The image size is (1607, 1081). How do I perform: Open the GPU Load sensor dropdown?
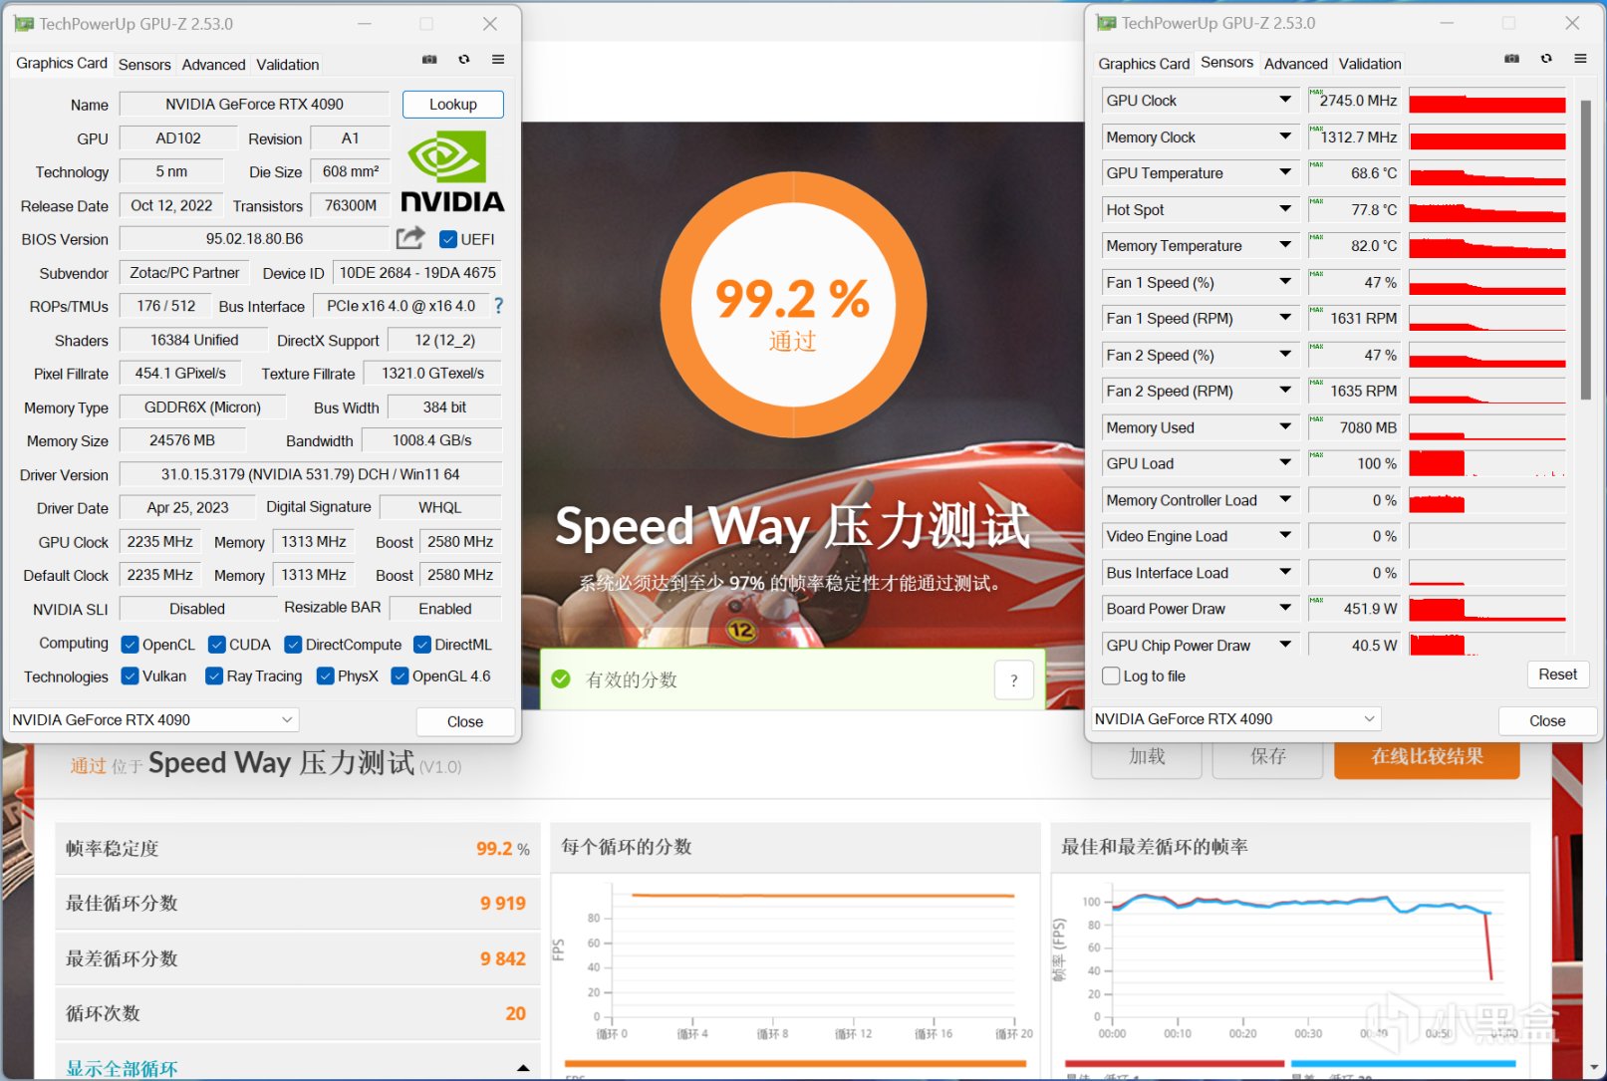[x=1285, y=463]
